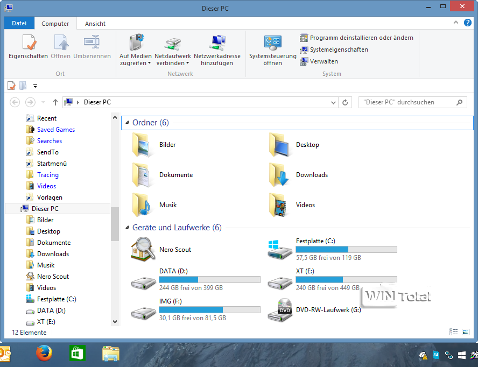Select Festplatte (C:) in navigation tree
478x367 pixels.
(51, 299)
